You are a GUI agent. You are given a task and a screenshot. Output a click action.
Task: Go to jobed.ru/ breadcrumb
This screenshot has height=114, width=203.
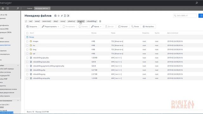coord(71,21)
